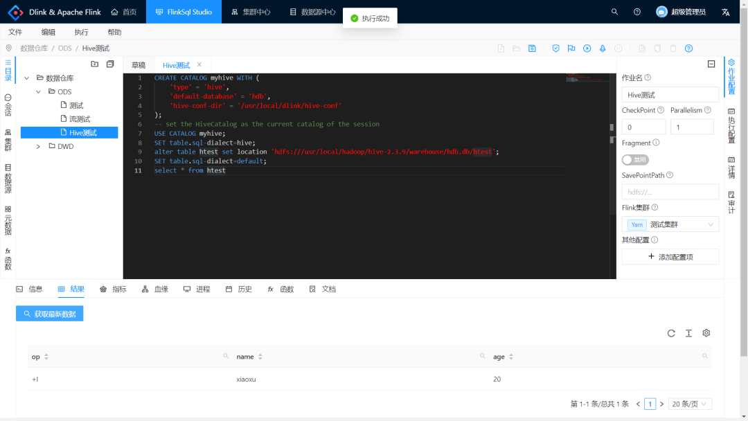Toggle the Fragment switch
Screen dimensions: 748x421
point(635,160)
